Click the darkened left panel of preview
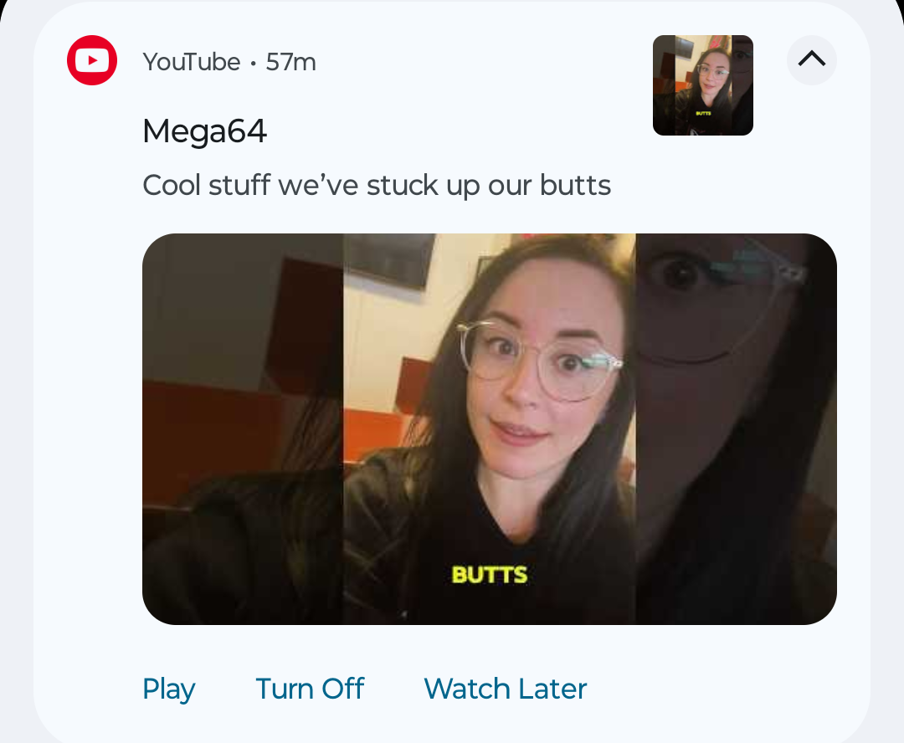 (x=243, y=429)
